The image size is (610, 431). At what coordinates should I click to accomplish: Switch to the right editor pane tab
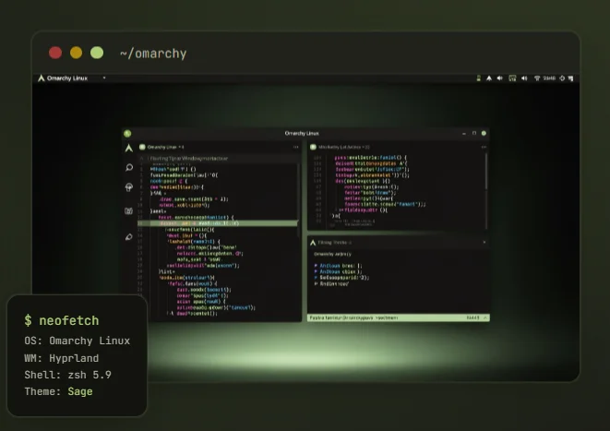[340, 147]
